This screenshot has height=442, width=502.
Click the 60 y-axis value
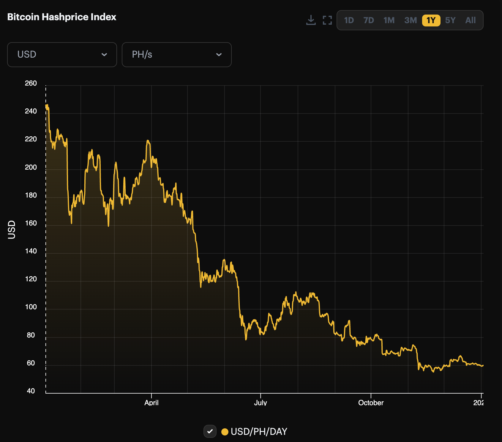[x=31, y=363]
